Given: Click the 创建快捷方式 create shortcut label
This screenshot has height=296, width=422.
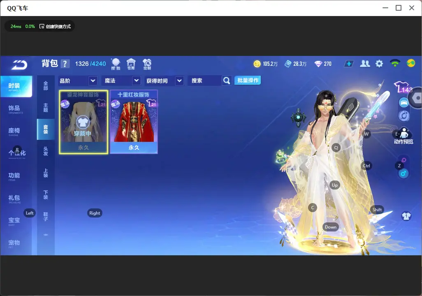Looking at the screenshot, I should (x=58, y=26).
